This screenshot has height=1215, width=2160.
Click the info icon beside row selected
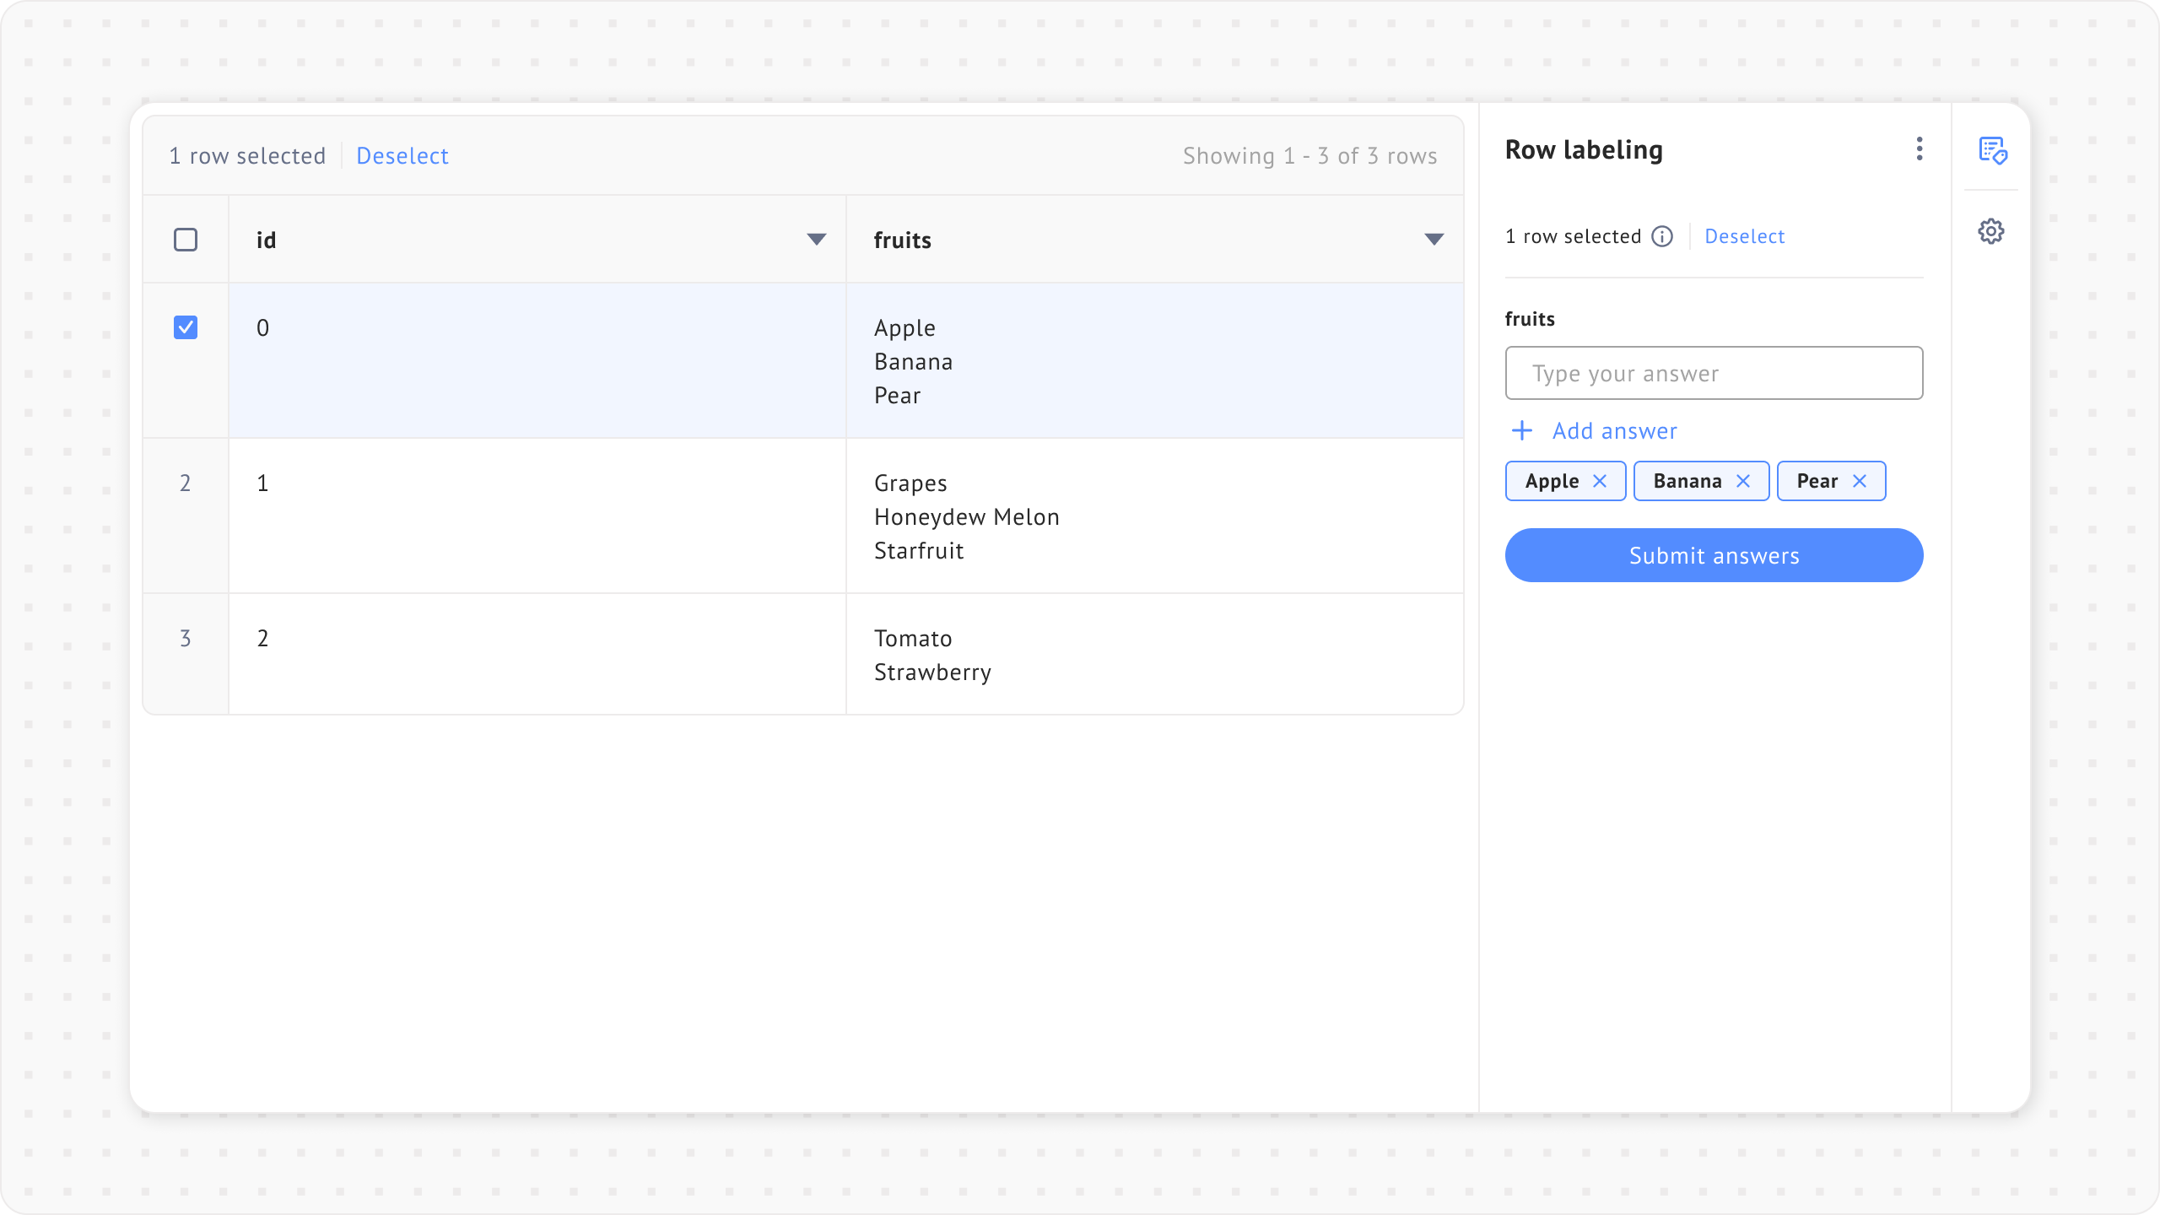tap(1662, 236)
